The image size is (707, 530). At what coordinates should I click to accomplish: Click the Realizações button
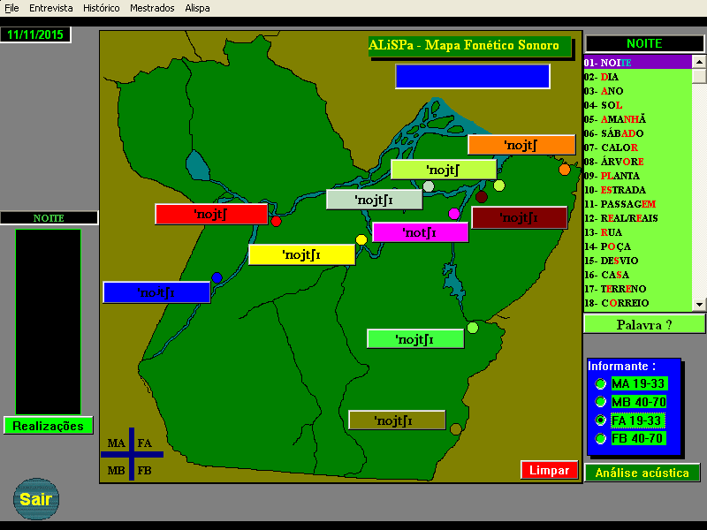(x=48, y=426)
